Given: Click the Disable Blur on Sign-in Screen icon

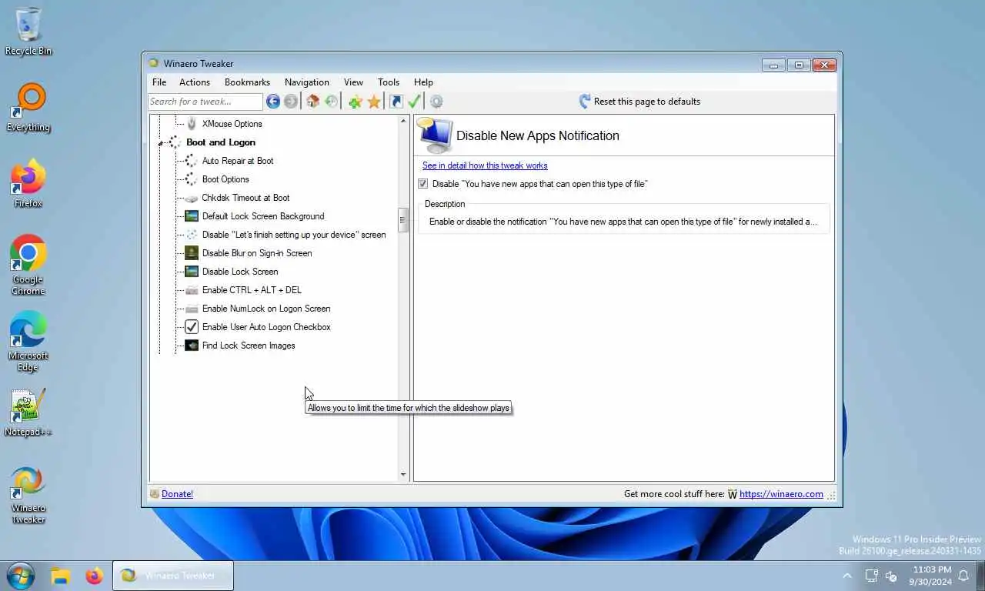Looking at the screenshot, I should click(x=192, y=253).
